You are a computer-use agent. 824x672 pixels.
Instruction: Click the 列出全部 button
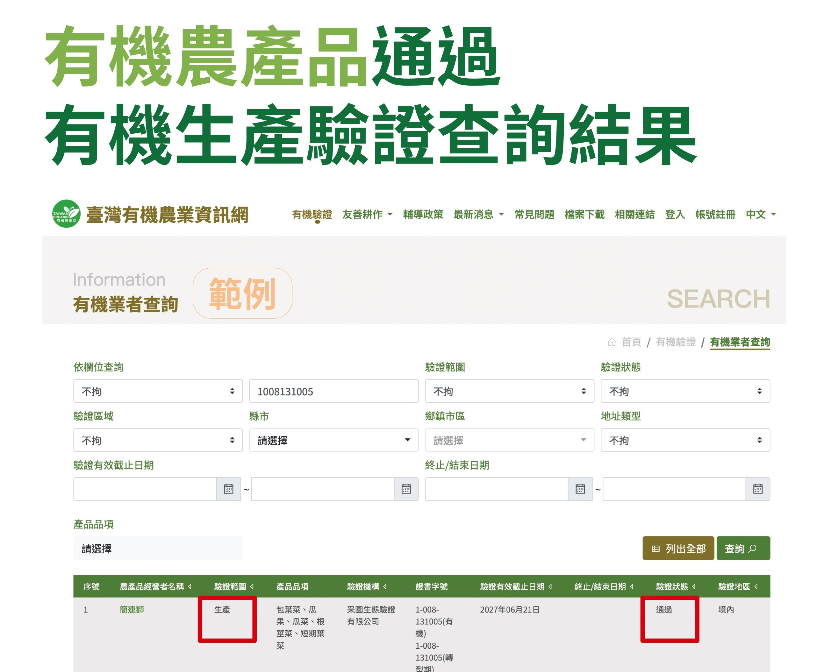pyautogui.click(x=678, y=548)
